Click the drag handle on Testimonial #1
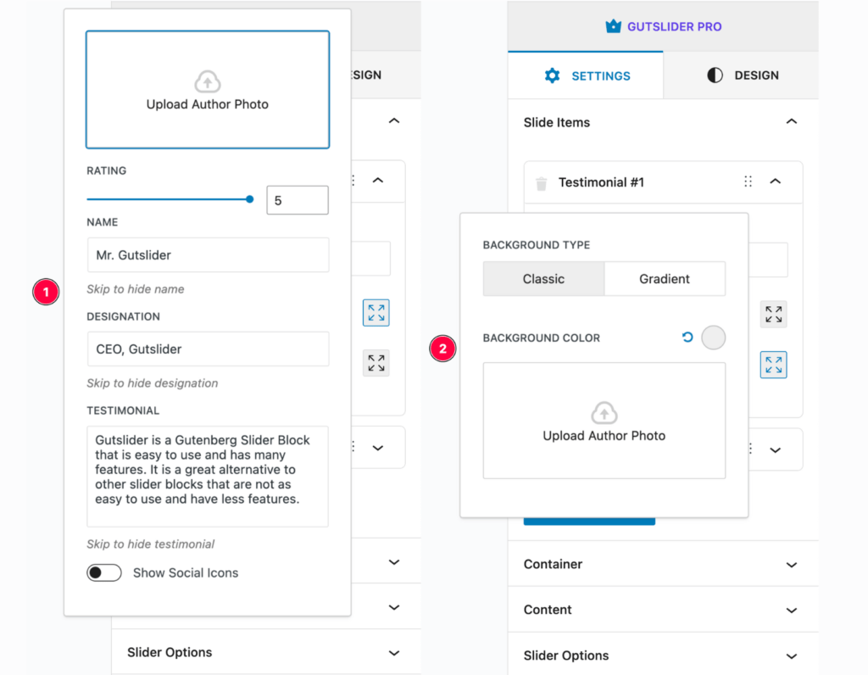Screen dimensions: 868x675 click(x=748, y=181)
